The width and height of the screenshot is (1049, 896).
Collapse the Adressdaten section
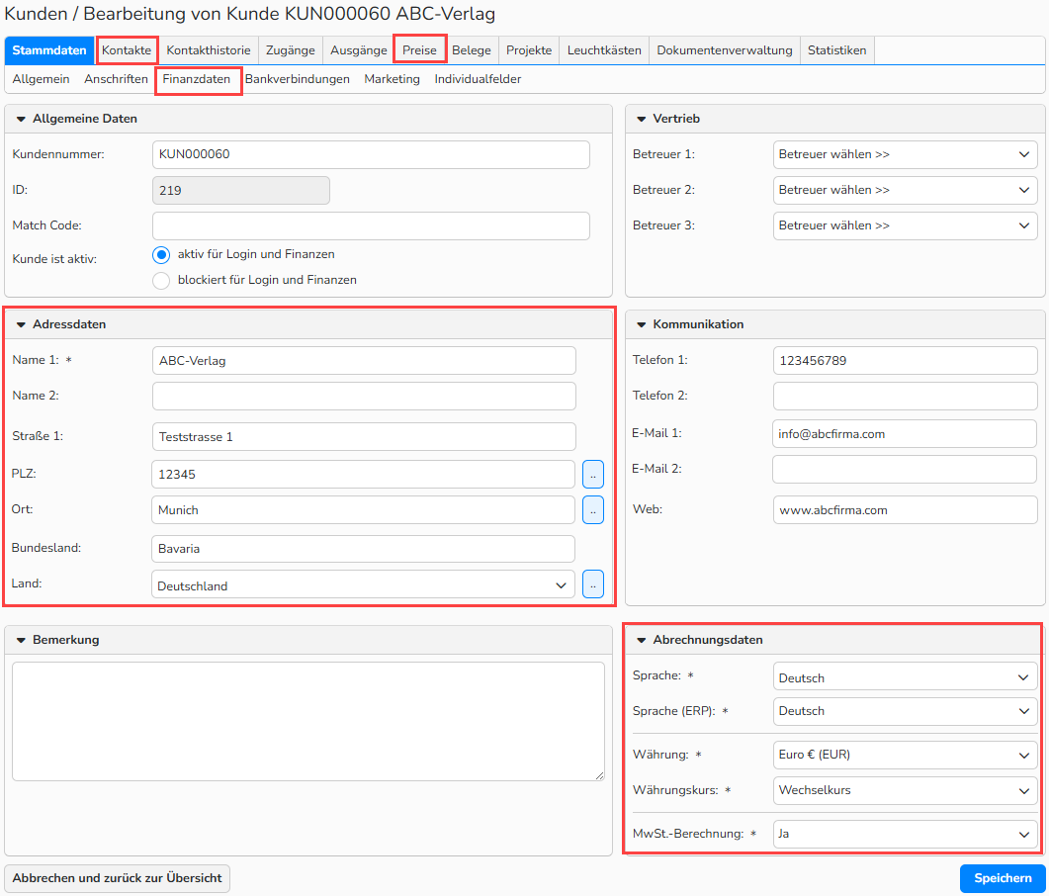(21, 324)
